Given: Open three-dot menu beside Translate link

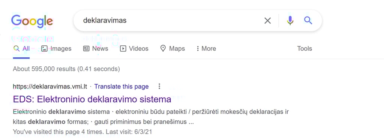Looking at the screenshot, I should point(159,86).
